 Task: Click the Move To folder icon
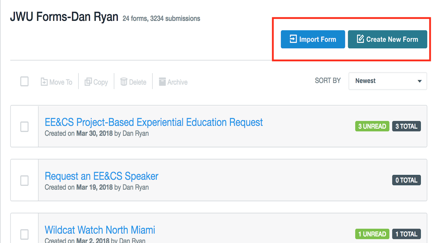click(44, 82)
